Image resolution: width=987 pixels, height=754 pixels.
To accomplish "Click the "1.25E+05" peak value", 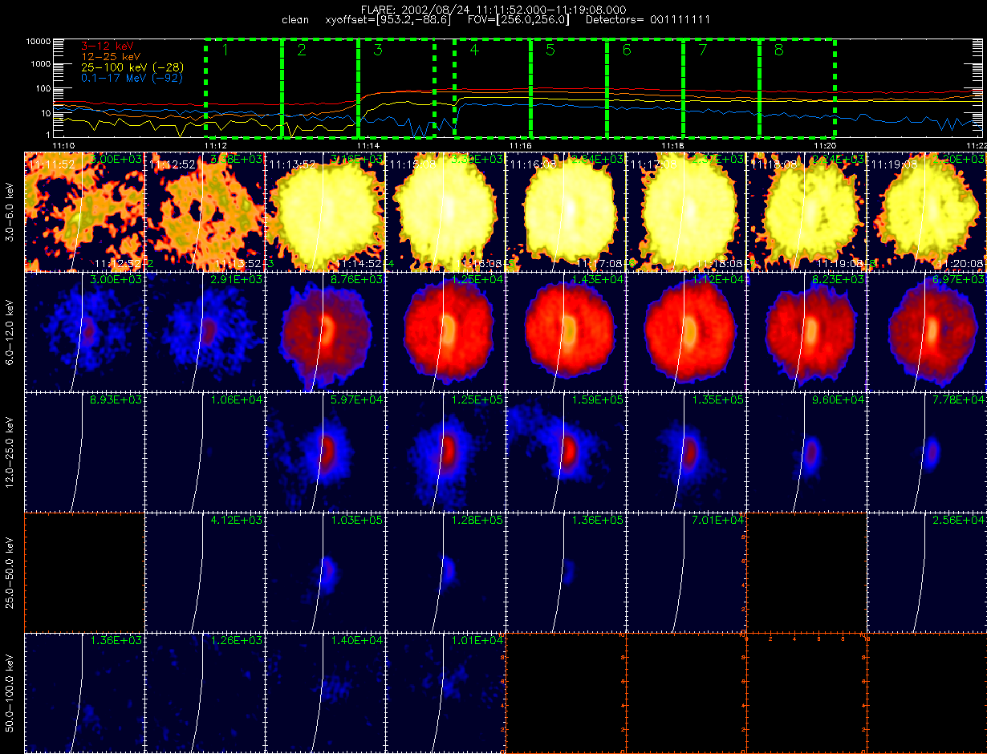I will (477, 399).
